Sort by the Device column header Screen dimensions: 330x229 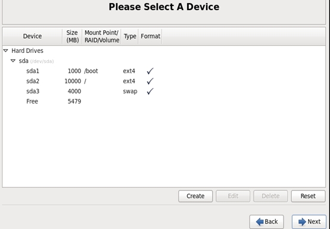click(32, 36)
